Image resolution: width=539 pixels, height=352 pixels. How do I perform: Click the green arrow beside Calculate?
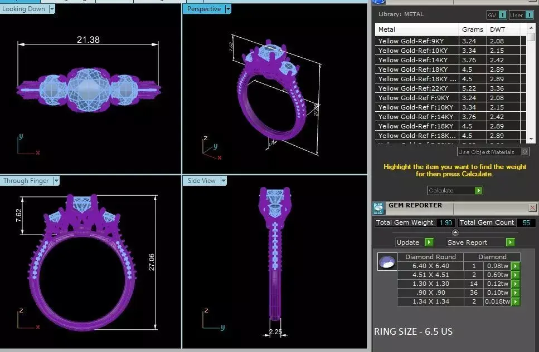click(478, 190)
